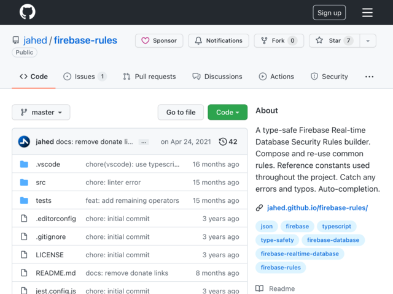Select the firebase-database topic tag
The height and width of the screenshot is (294, 393).
tap(333, 240)
